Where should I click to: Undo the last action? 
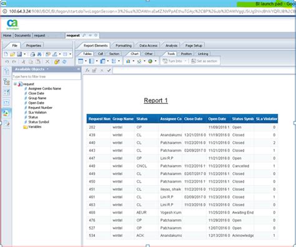tap(7, 62)
